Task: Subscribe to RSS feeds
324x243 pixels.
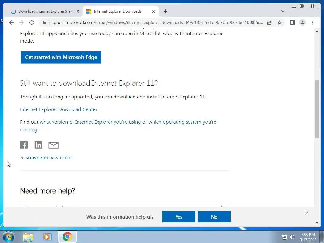Action: (47, 158)
